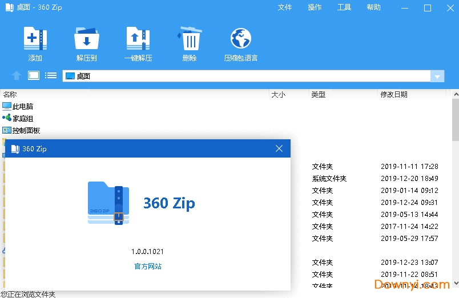Click the date 2019-05-29 17:57
The height and width of the screenshot is (298, 459).
click(x=409, y=239)
